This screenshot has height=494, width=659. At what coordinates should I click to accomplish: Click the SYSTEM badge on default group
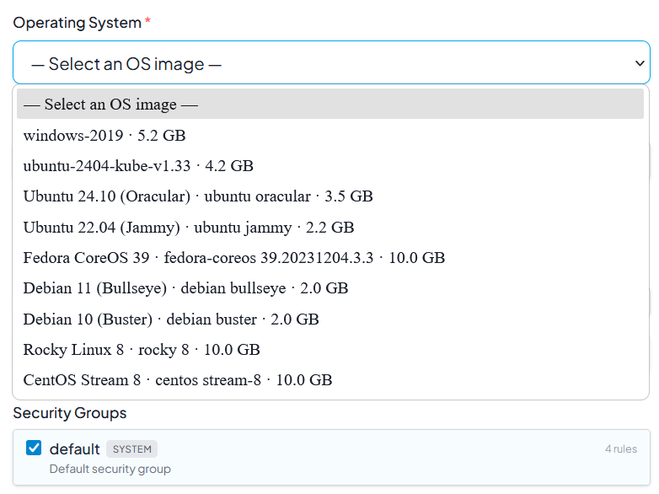[132, 449]
